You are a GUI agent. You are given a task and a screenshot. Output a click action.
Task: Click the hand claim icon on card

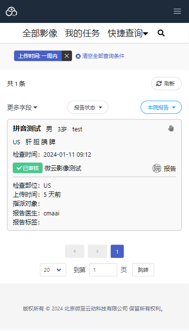click(171, 128)
